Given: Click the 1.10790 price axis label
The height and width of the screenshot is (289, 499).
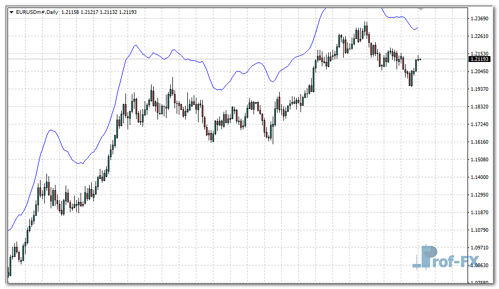Looking at the screenshot, I should click(480, 230).
